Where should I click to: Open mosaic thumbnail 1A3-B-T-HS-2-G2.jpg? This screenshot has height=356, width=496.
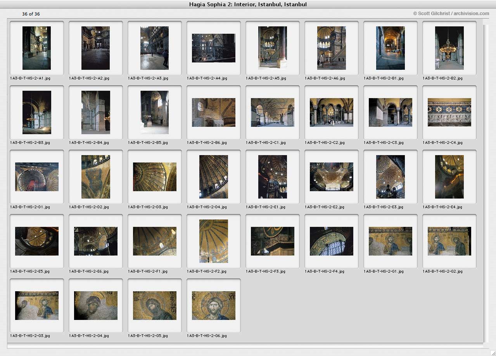tap(449, 241)
